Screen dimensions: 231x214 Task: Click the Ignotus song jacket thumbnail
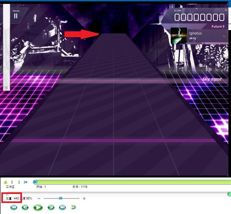coord(179,36)
